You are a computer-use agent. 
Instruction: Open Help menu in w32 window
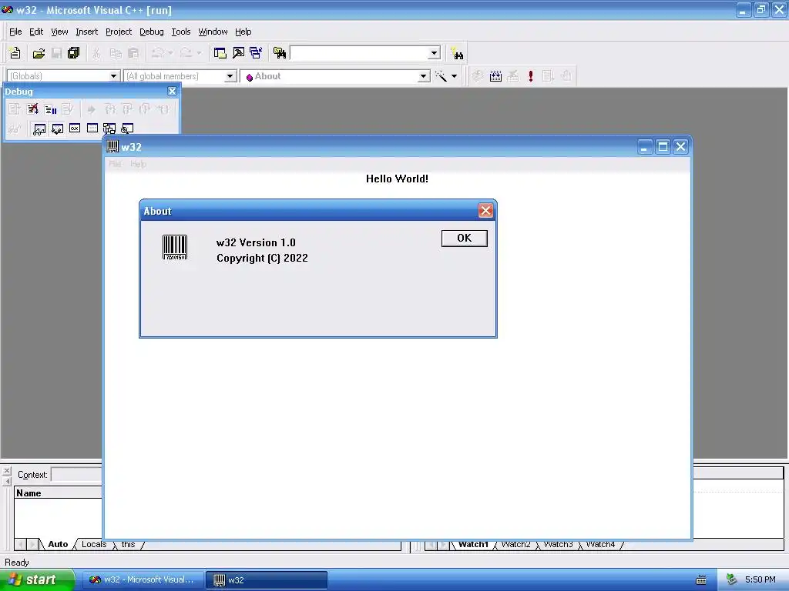click(x=139, y=164)
